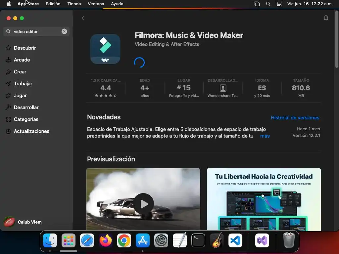339x254 pixels.
Task: Click the screen mirroring menu bar icon
Action: 257,4
